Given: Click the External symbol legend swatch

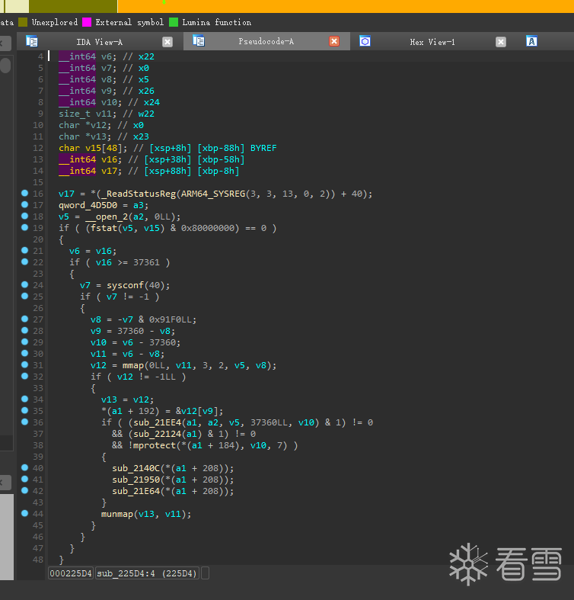Looking at the screenshot, I should 87,22.
